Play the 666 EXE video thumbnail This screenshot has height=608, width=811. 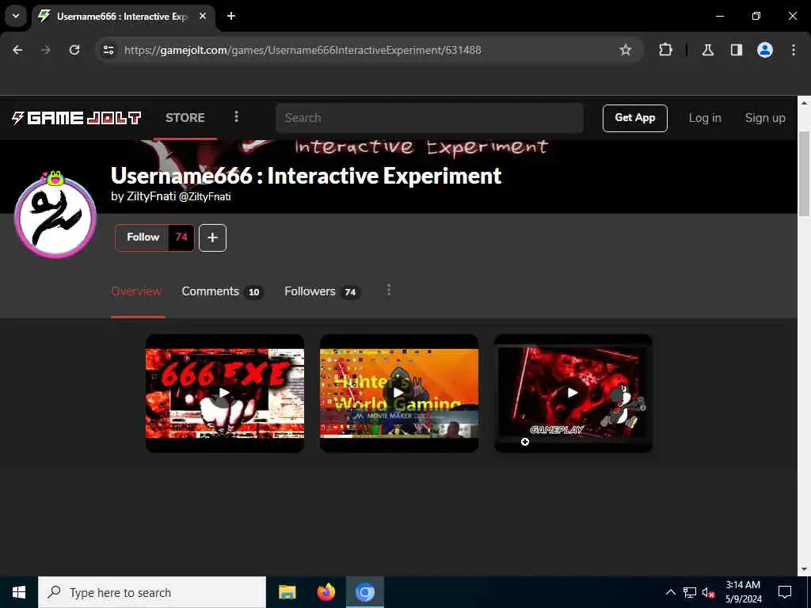[x=224, y=393]
